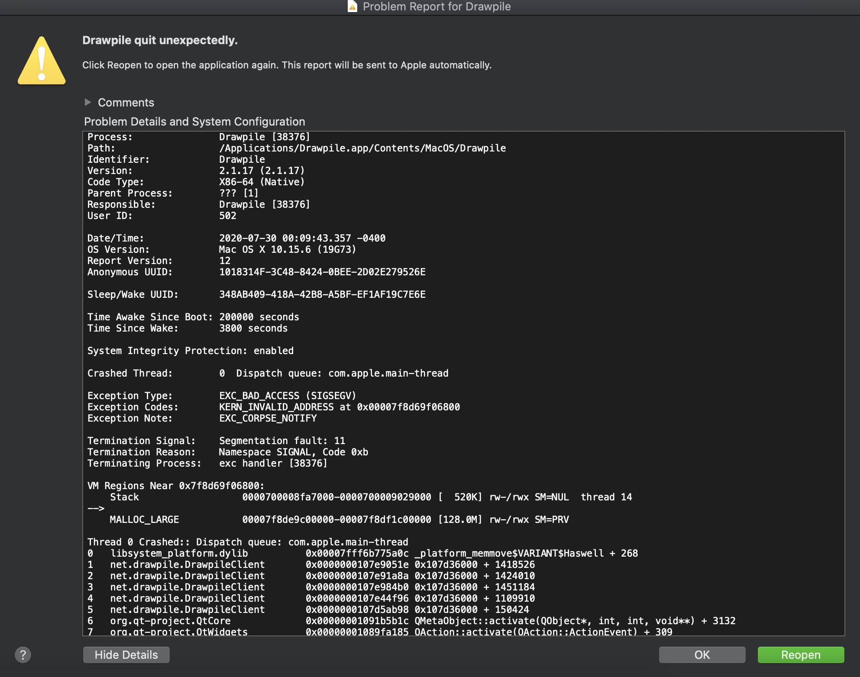Click the title bar document icon

[352, 6]
